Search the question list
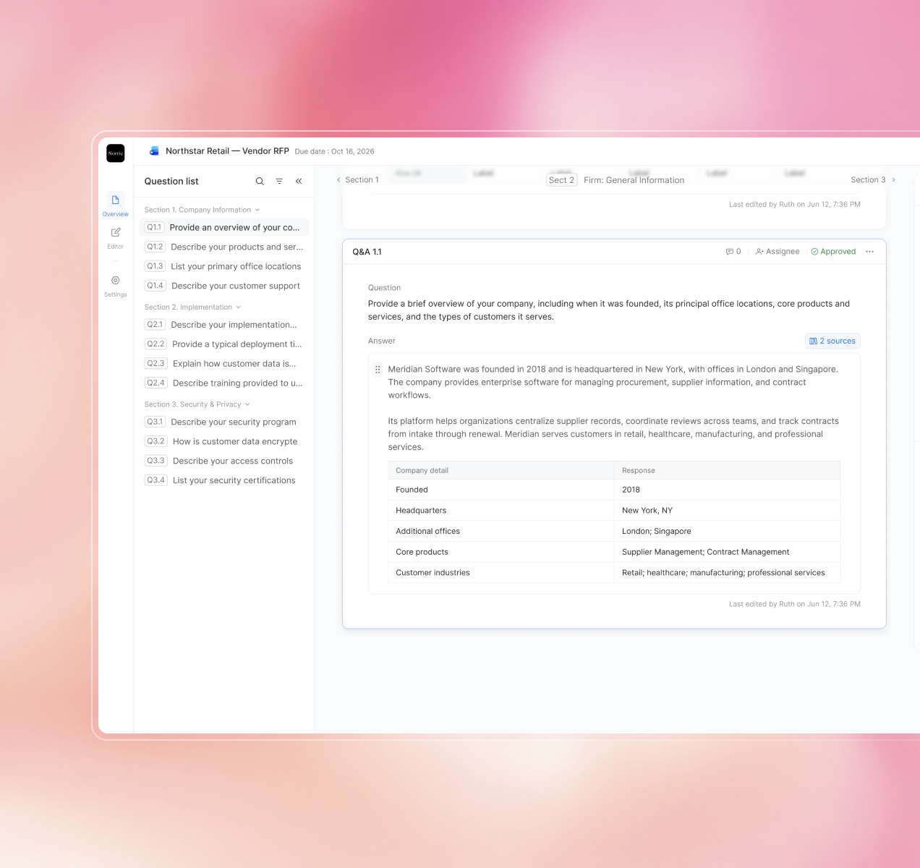920x868 pixels. pos(260,182)
